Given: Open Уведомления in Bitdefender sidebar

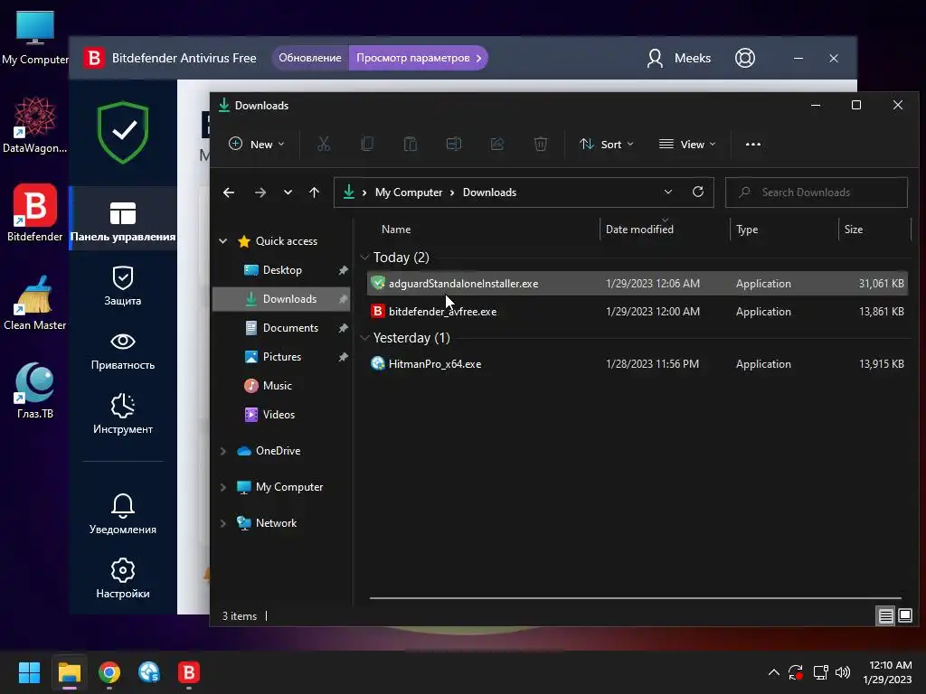Looking at the screenshot, I should (123, 514).
